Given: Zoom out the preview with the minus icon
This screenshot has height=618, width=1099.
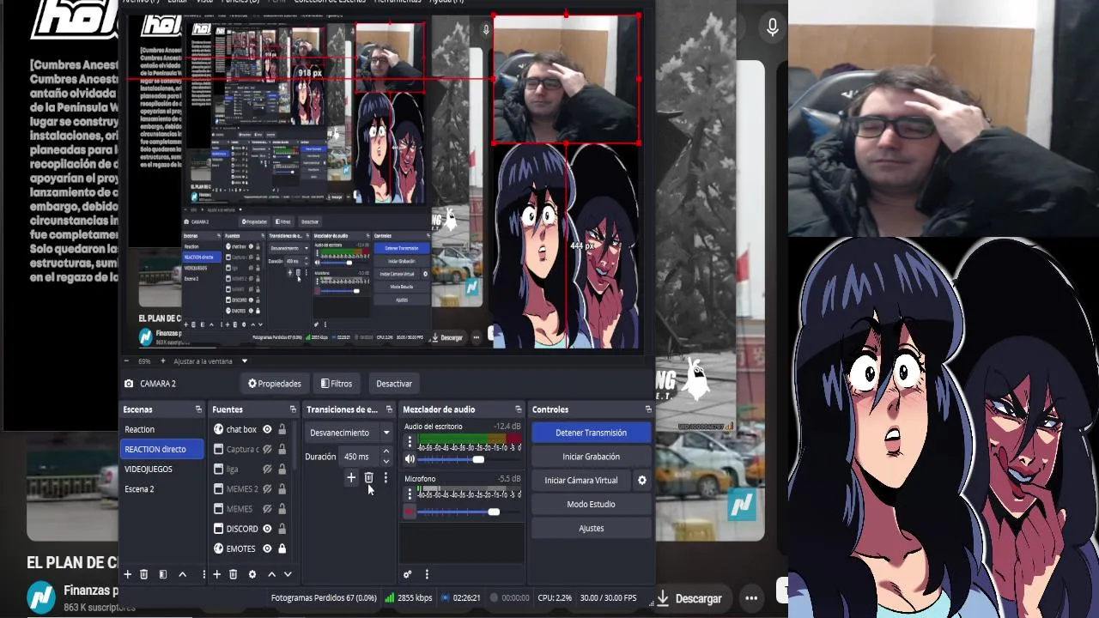Looking at the screenshot, I should 127,361.
